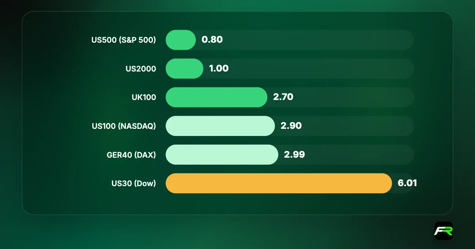Select the UK100 bar
The image size is (475, 249).
[x=217, y=97]
